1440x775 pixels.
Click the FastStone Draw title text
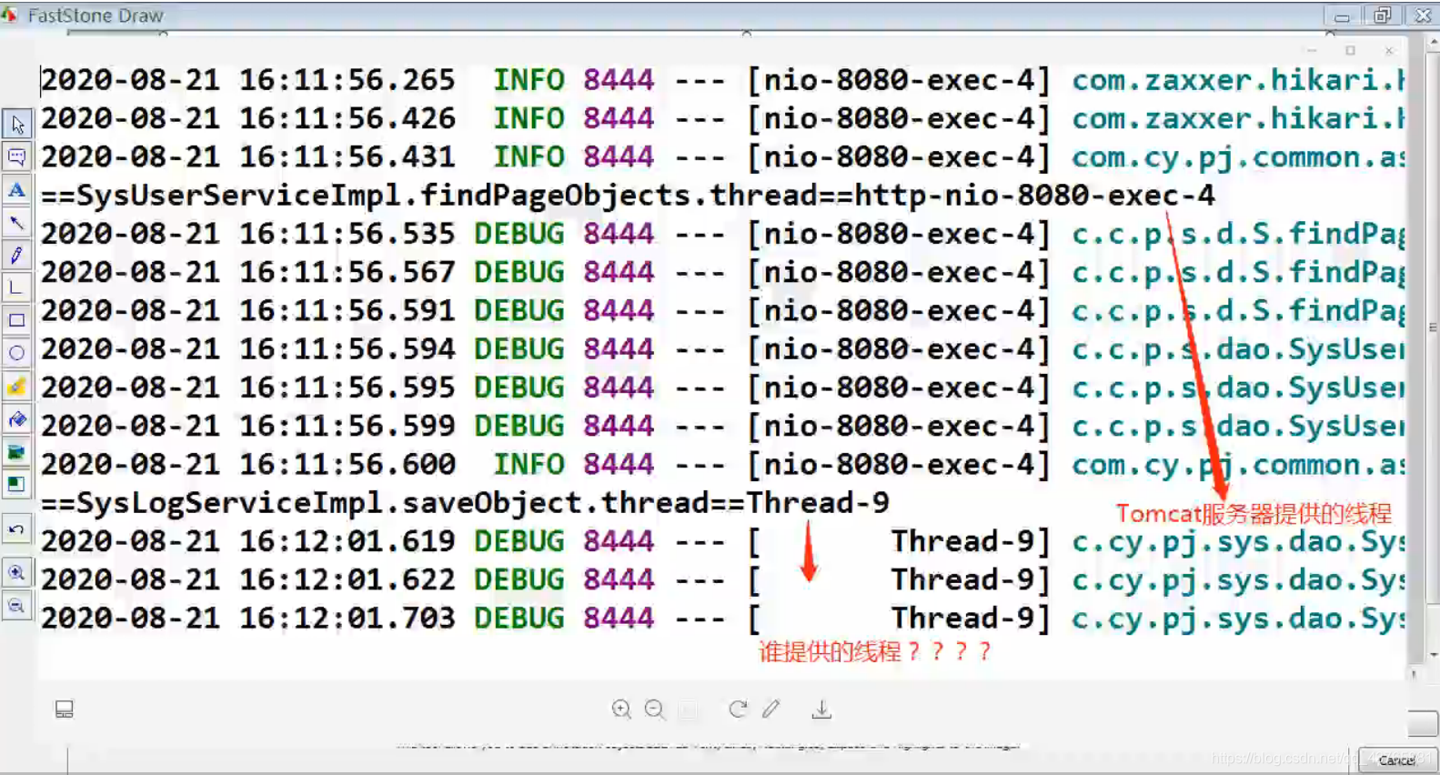96,15
